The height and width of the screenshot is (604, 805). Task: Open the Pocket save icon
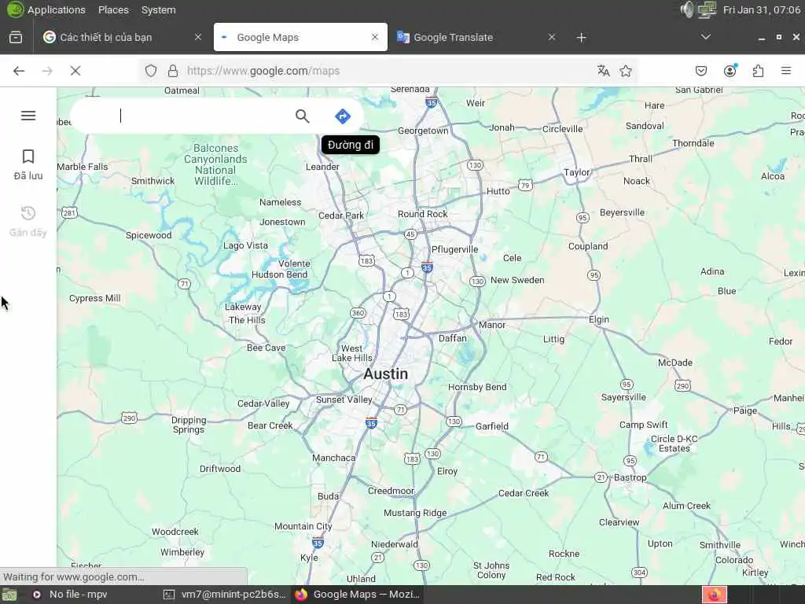point(701,71)
